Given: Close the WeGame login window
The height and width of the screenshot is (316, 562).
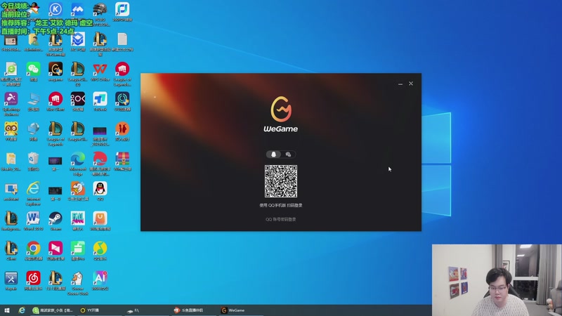Looking at the screenshot, I should 411,84.
